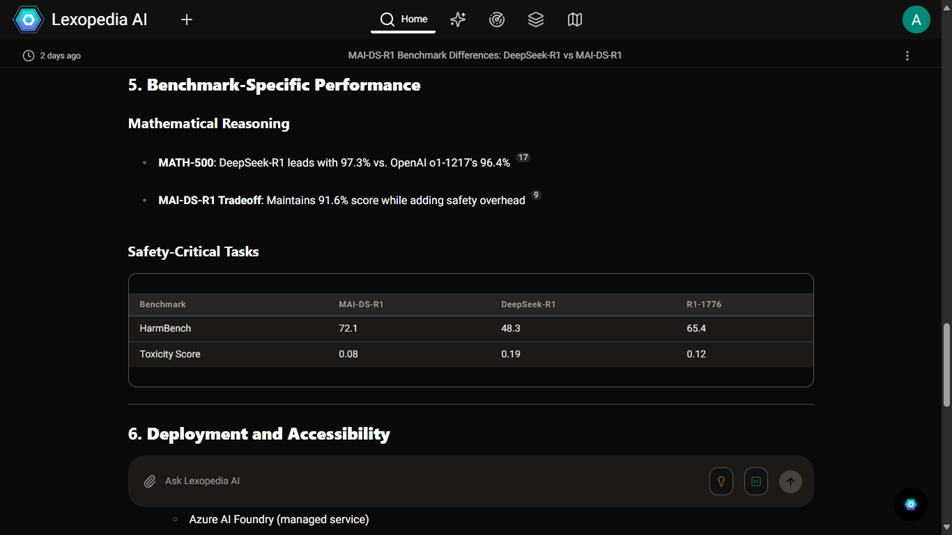Click the 72.1 HarmBench value

348,328
